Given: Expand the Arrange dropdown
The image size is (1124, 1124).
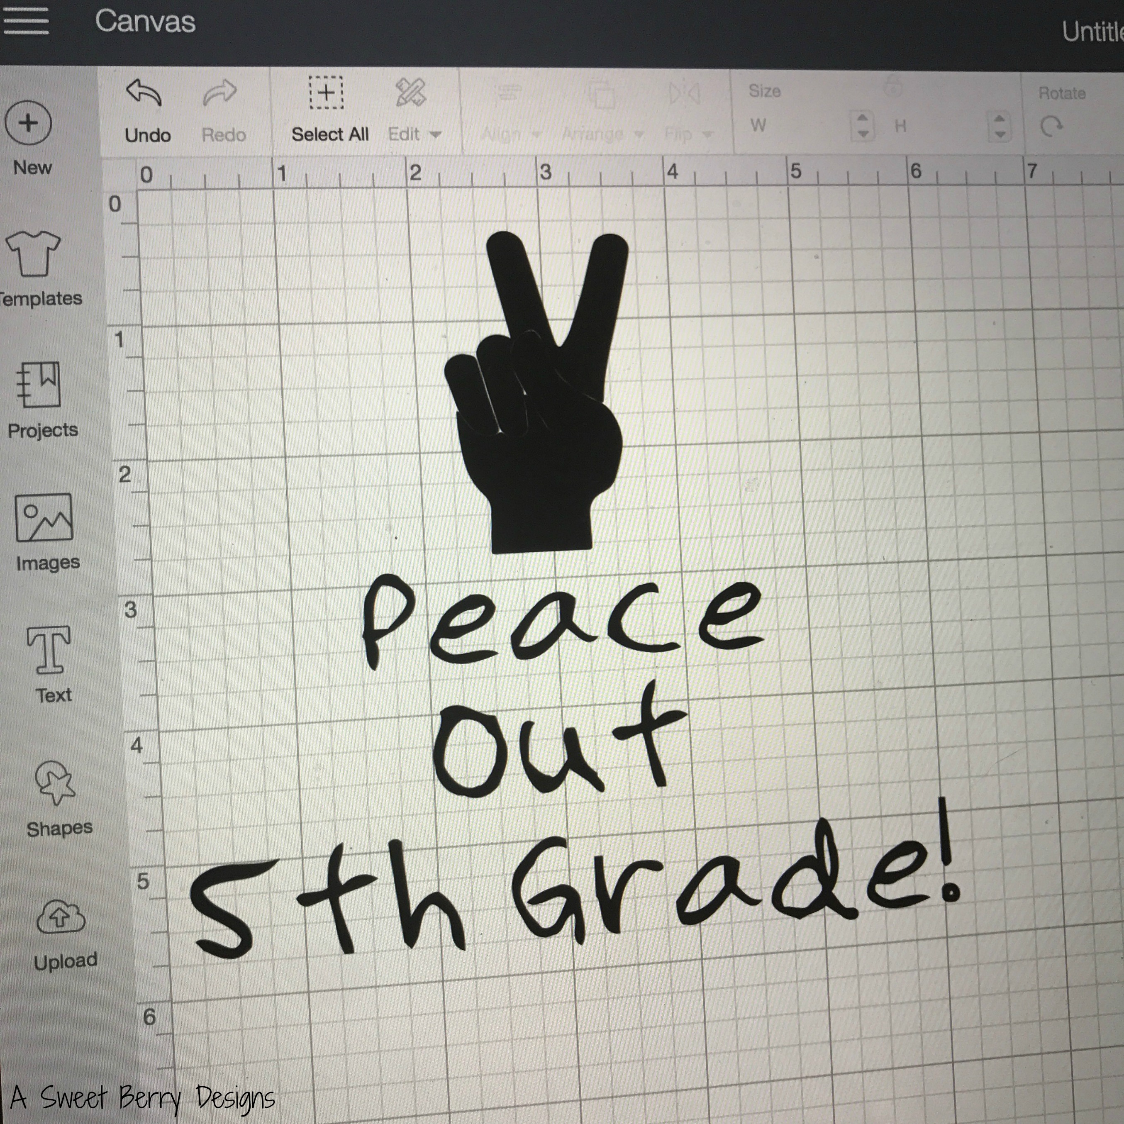Looking at the screenshot, I should coord(638,135).
